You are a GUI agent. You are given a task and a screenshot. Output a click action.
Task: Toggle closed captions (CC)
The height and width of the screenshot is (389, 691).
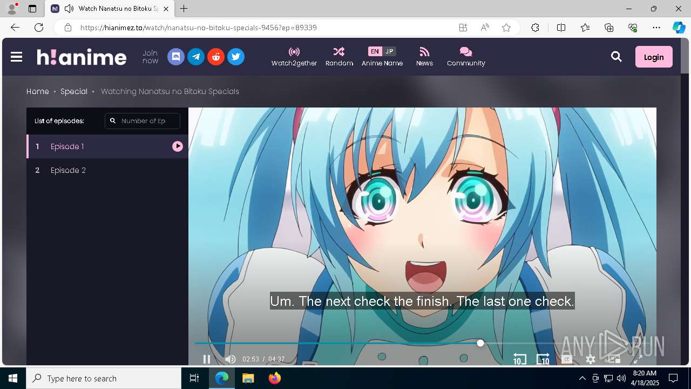(567, 359)
